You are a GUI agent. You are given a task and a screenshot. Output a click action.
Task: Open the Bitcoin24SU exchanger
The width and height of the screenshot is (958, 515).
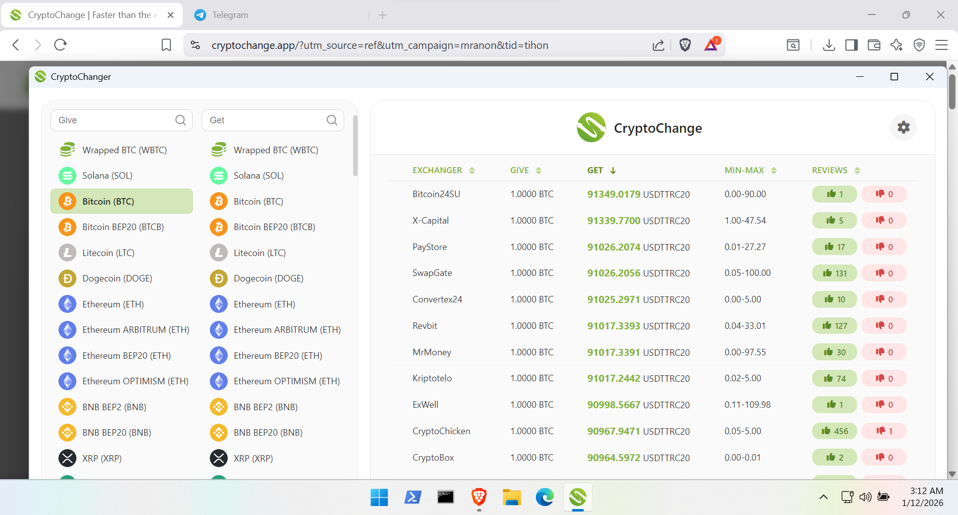click(436, 194)
